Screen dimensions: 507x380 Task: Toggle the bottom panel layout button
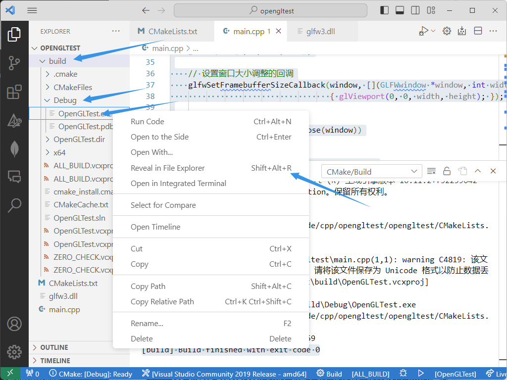[x=400, y=10]
